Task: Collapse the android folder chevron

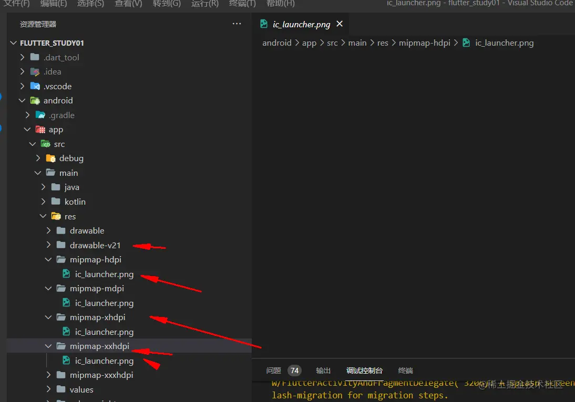Action: 22,100
